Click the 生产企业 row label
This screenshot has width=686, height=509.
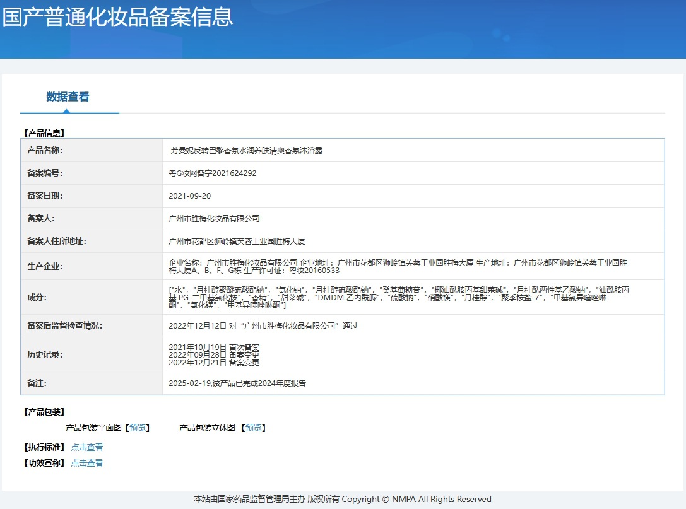click(45, 266)
